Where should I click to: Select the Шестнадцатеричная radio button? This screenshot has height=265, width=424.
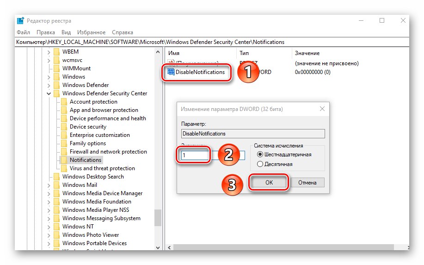[x=260, y=154]
